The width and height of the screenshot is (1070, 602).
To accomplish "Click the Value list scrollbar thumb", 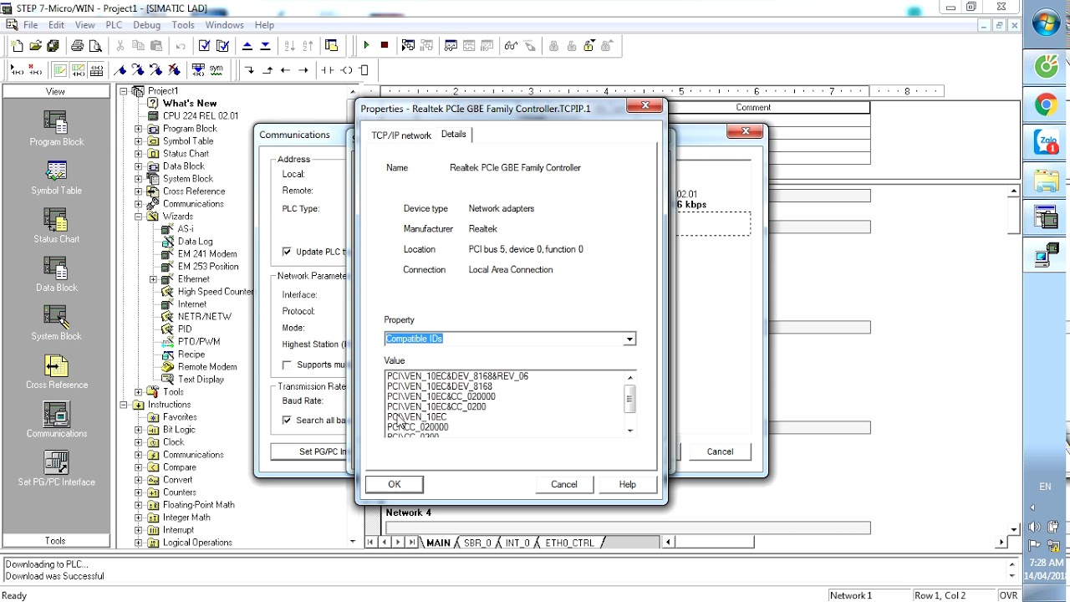I will click(629, 398).
